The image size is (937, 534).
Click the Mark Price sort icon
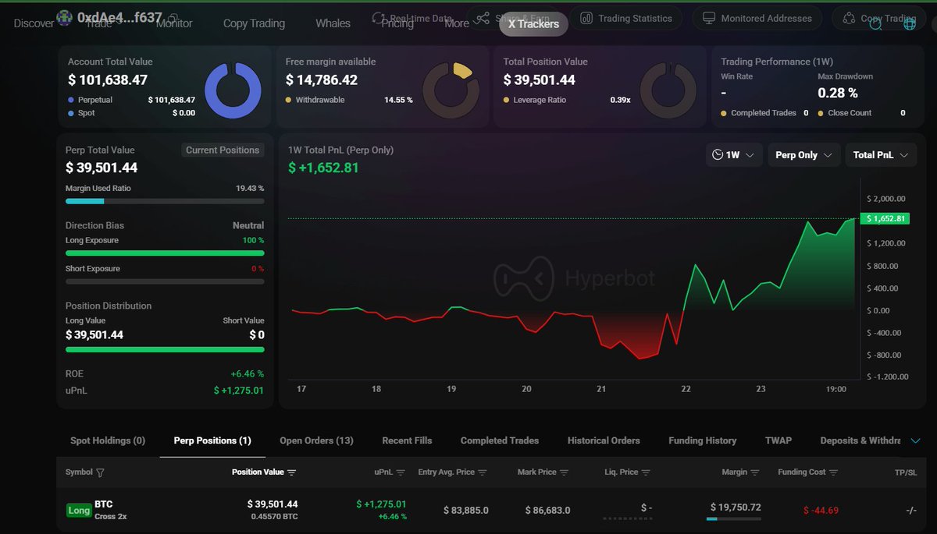click(564, 472)
